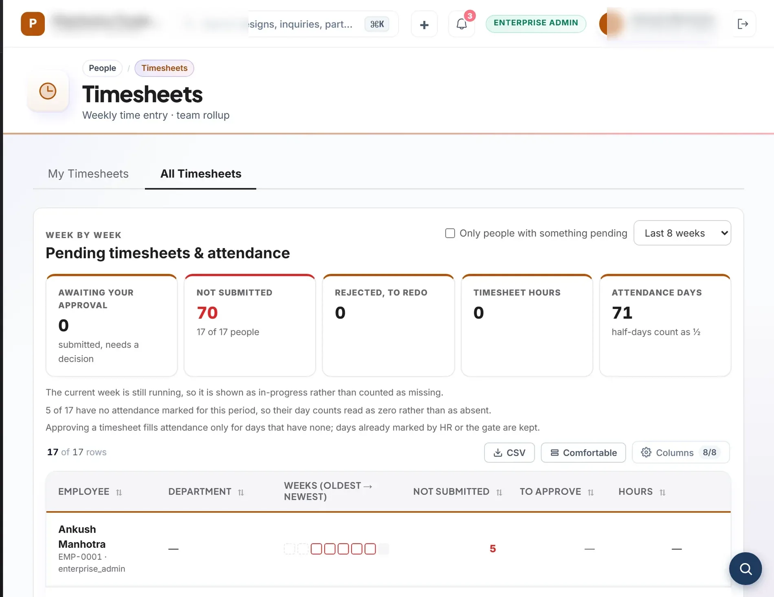Open the Attendance Days 71 card

point(665,325)
